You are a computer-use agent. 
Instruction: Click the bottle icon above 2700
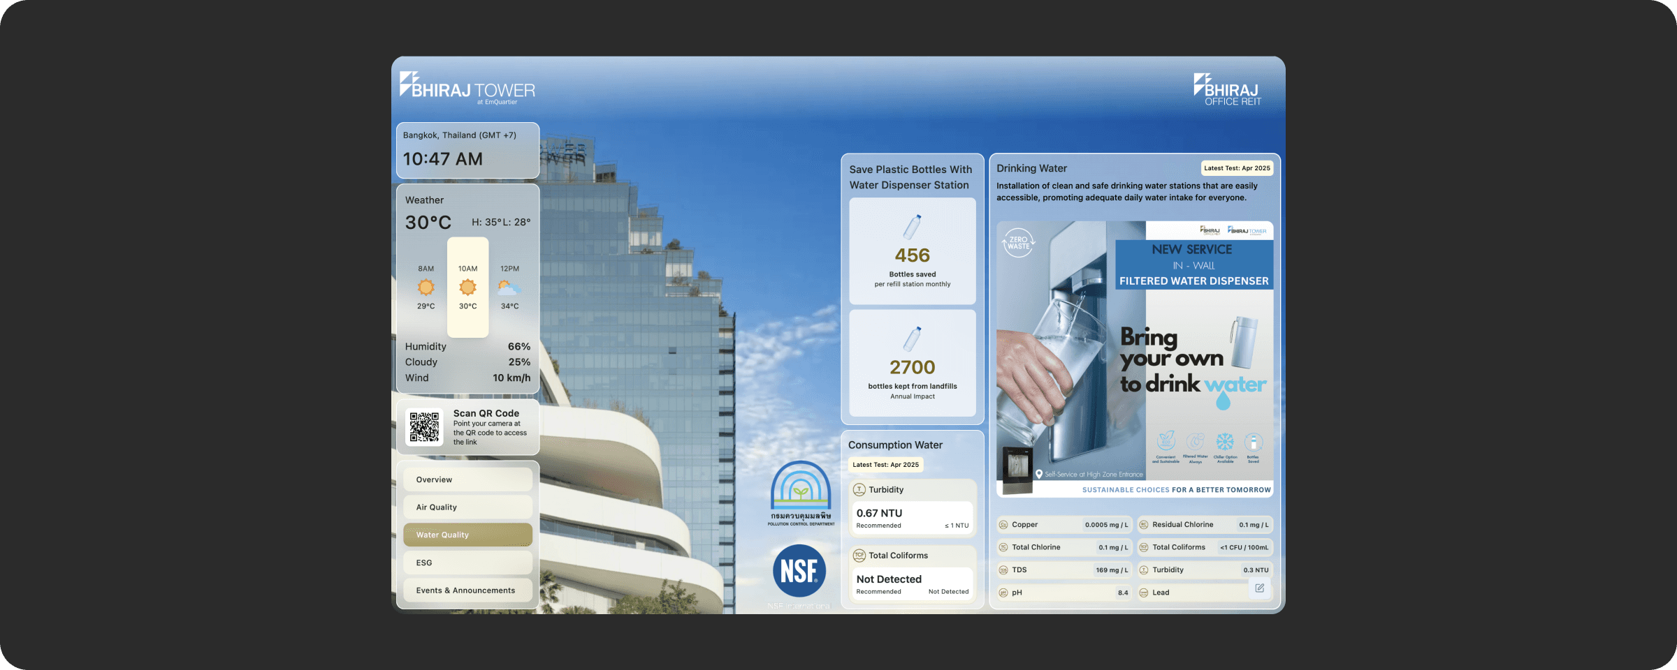point(913,338)
